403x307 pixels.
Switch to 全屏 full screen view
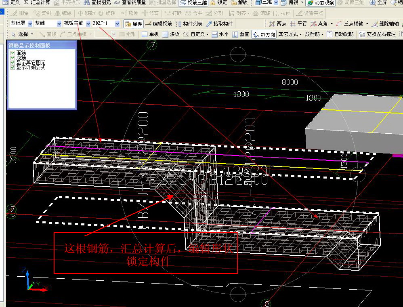click(x=378, y=2)
